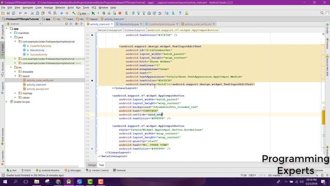Click the Debug app bug icon
The height and width of the screenshot is (186, 330).
pyautogui.click(x=104, y=13)
